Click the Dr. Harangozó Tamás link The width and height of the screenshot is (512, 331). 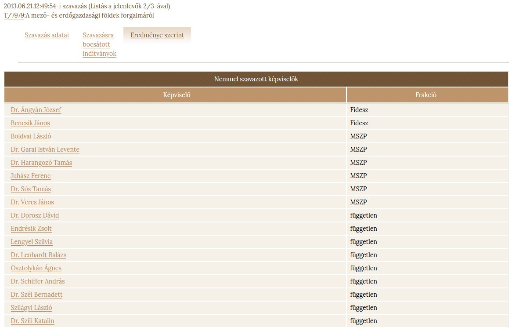click(41, 162)
